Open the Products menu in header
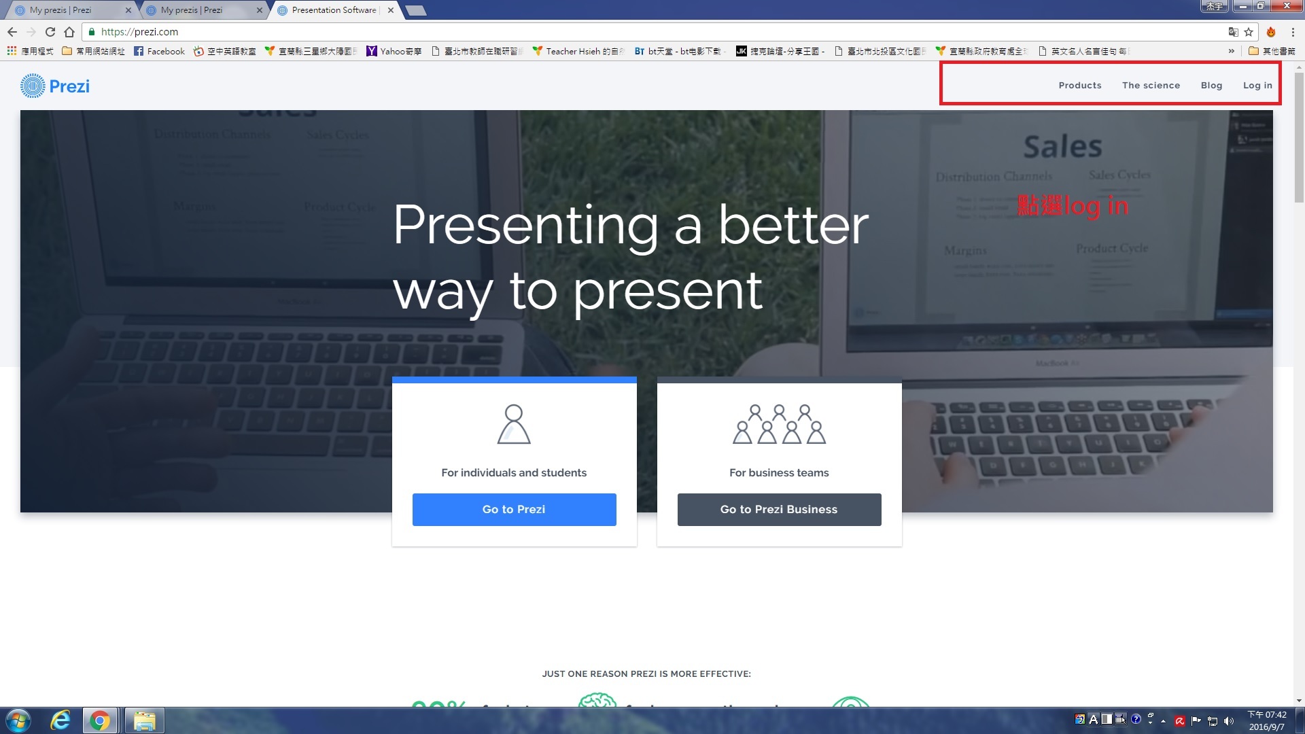Image resolution: width=1305 pixels, height=734 pixels. point(1080,86)
